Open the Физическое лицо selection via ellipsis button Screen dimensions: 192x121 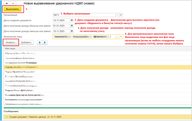pyautogui.click(x=117, y=37)
